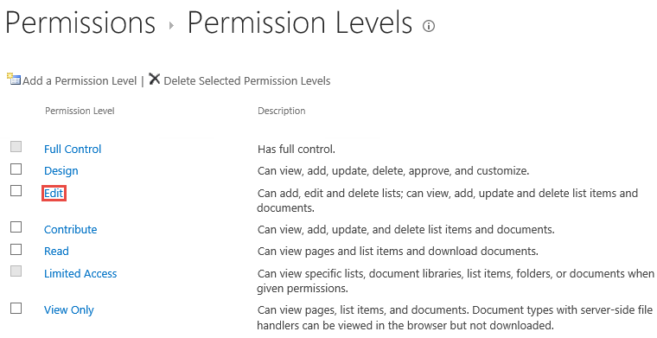This screenshot has height=338, width=657.
Task: Open the Contribute permission level
Action: point(70,230)
